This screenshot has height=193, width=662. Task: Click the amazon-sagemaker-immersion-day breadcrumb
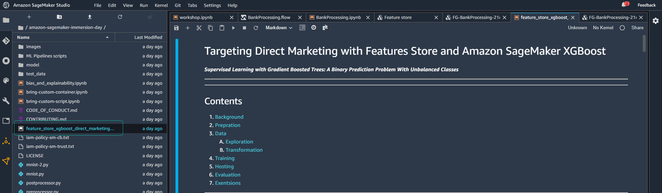66,28
